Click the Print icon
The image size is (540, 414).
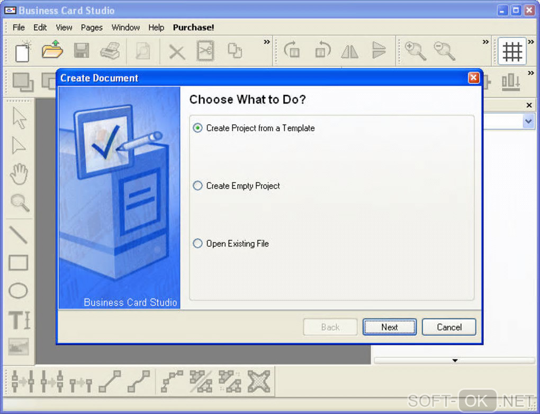[110, 51]
